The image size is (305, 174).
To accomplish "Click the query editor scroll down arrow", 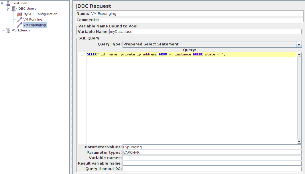I will pos(299,141).
